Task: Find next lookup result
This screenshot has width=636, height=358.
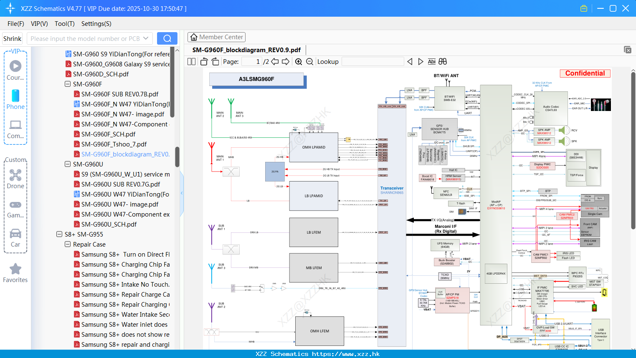Action: coord(421,61)
